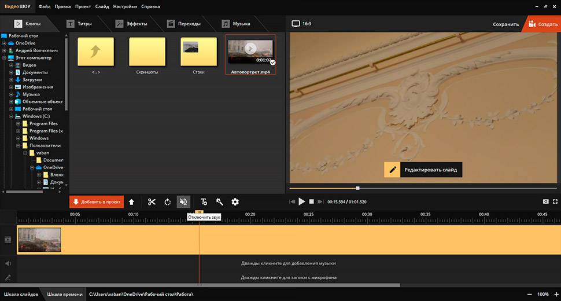Stop playback with the stop button

click(311, 201)
